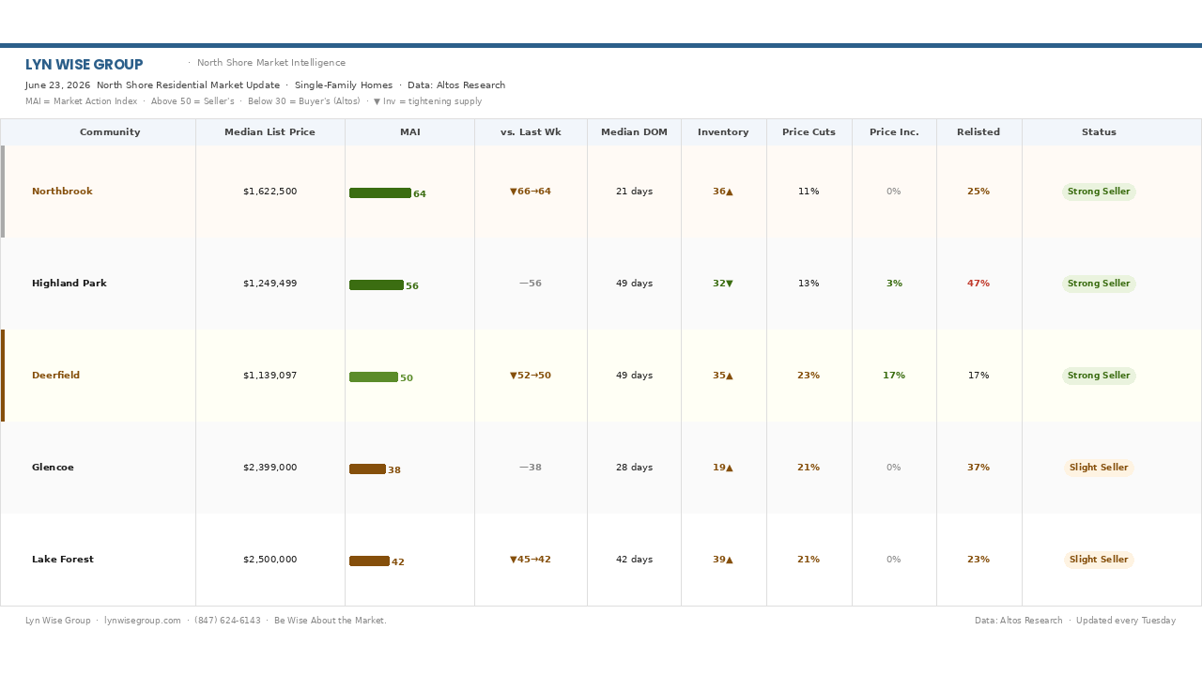Viewport: 1202px width, 676px height.
Task: Click Highland Park's 3% price increase value
Action: click(x=894, y=284)
